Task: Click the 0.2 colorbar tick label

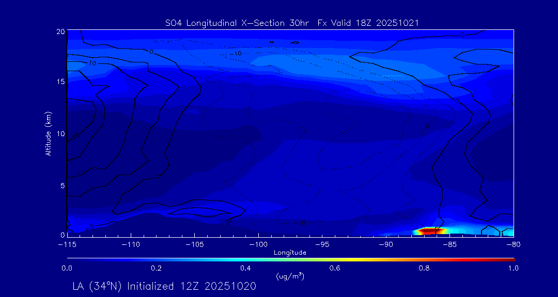Action: click(156, 268)
